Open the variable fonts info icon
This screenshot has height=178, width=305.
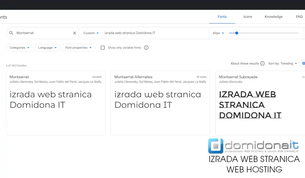point(146,47)
